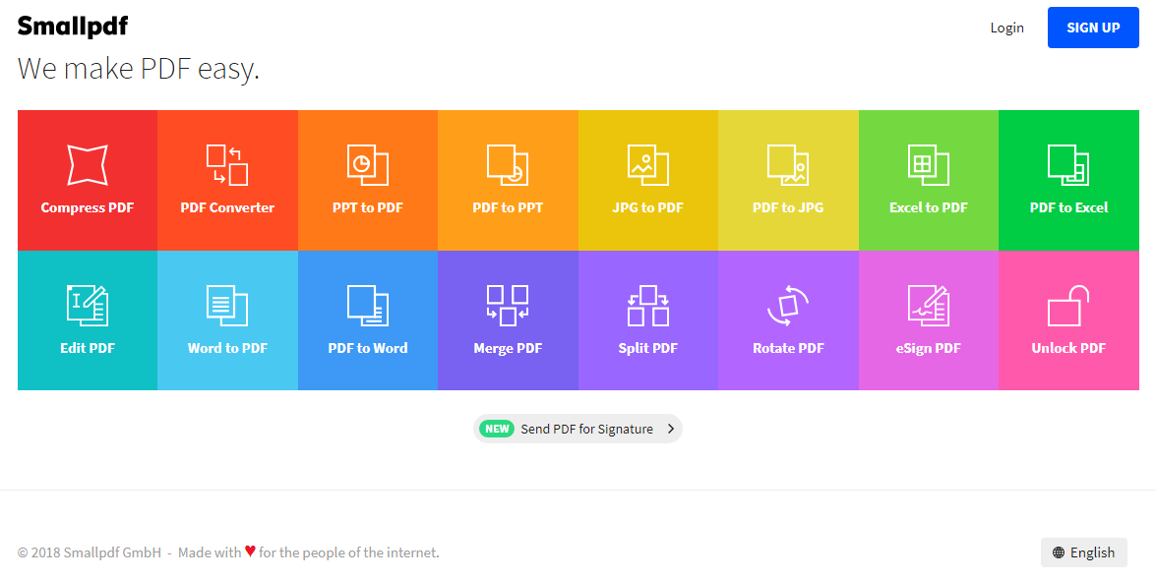The height and width of the screenshot is (580, 1156).
Task: Launch the Merge PDF tool
Action: [x=508, y=320]
